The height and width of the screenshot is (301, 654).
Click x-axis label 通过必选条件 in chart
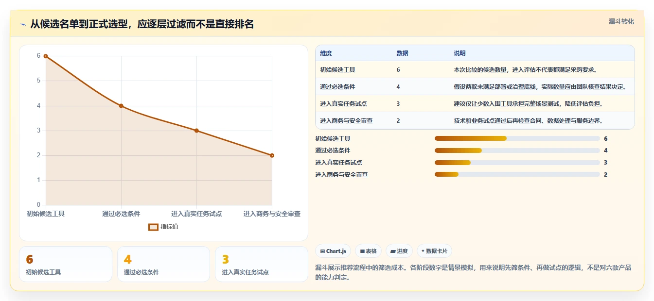click(x=121, y=214)
